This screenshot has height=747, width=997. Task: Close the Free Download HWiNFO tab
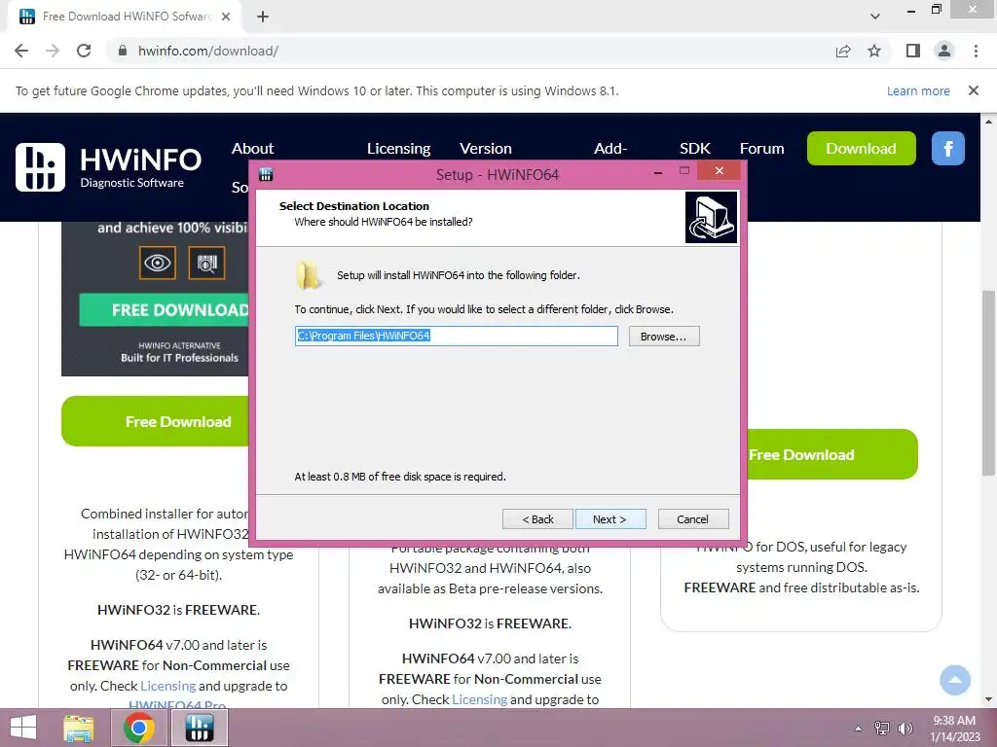point(226,17)
